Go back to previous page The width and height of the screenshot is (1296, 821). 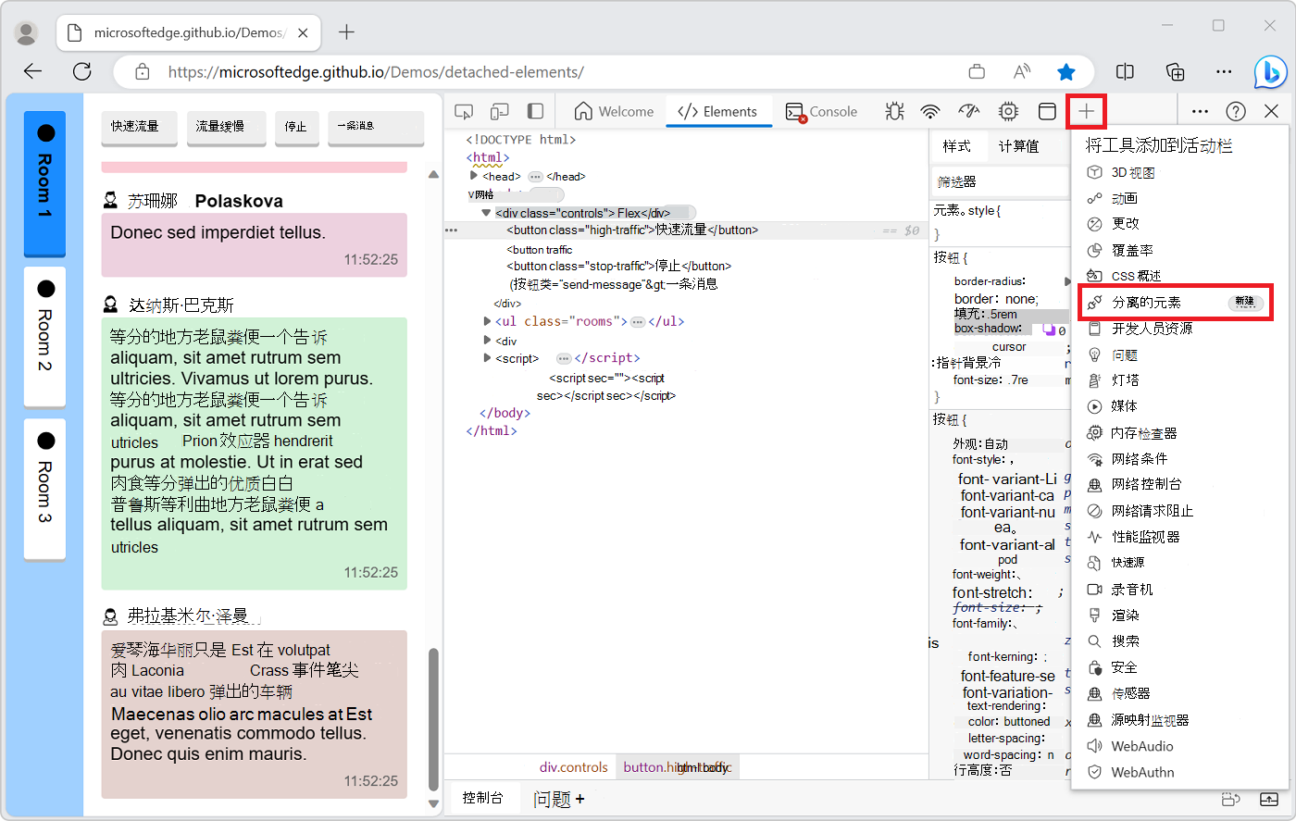coord(32,72)
